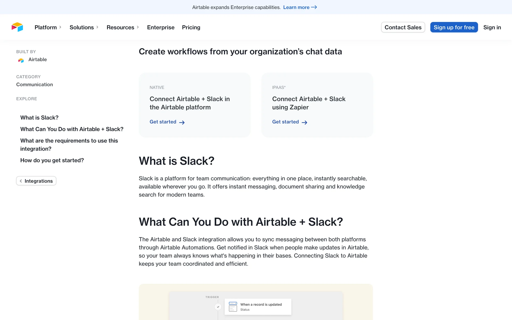Screen dimensions: 512x320
Task: Open How do you get started? link
Action: tap(52, 160)
